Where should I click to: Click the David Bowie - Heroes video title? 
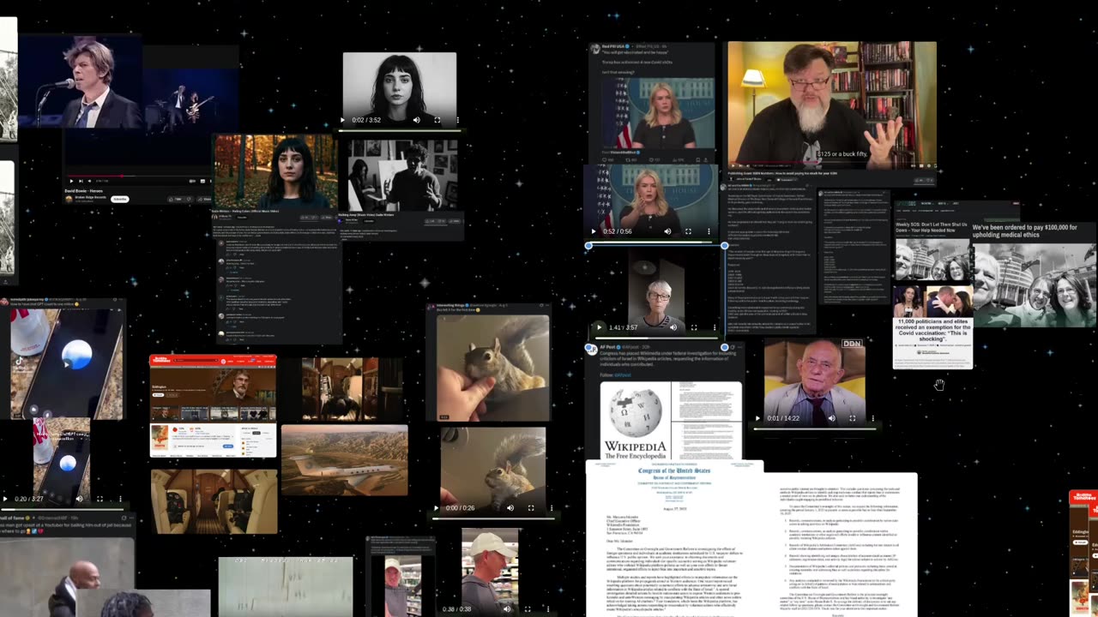(85, 191)
